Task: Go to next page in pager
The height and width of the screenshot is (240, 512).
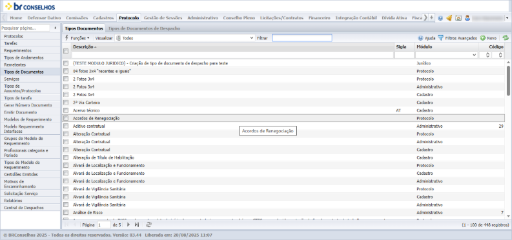Action: [128, 225]
